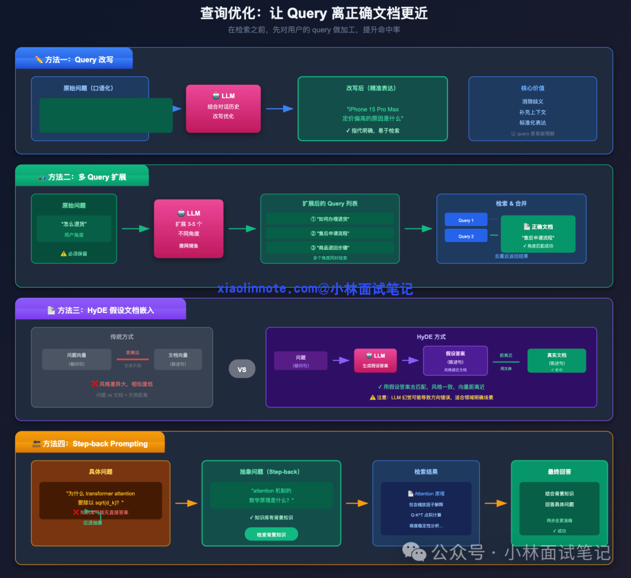Click list row ① "如何办理退货"
This screenshot has height=578, width=631.
330,219
